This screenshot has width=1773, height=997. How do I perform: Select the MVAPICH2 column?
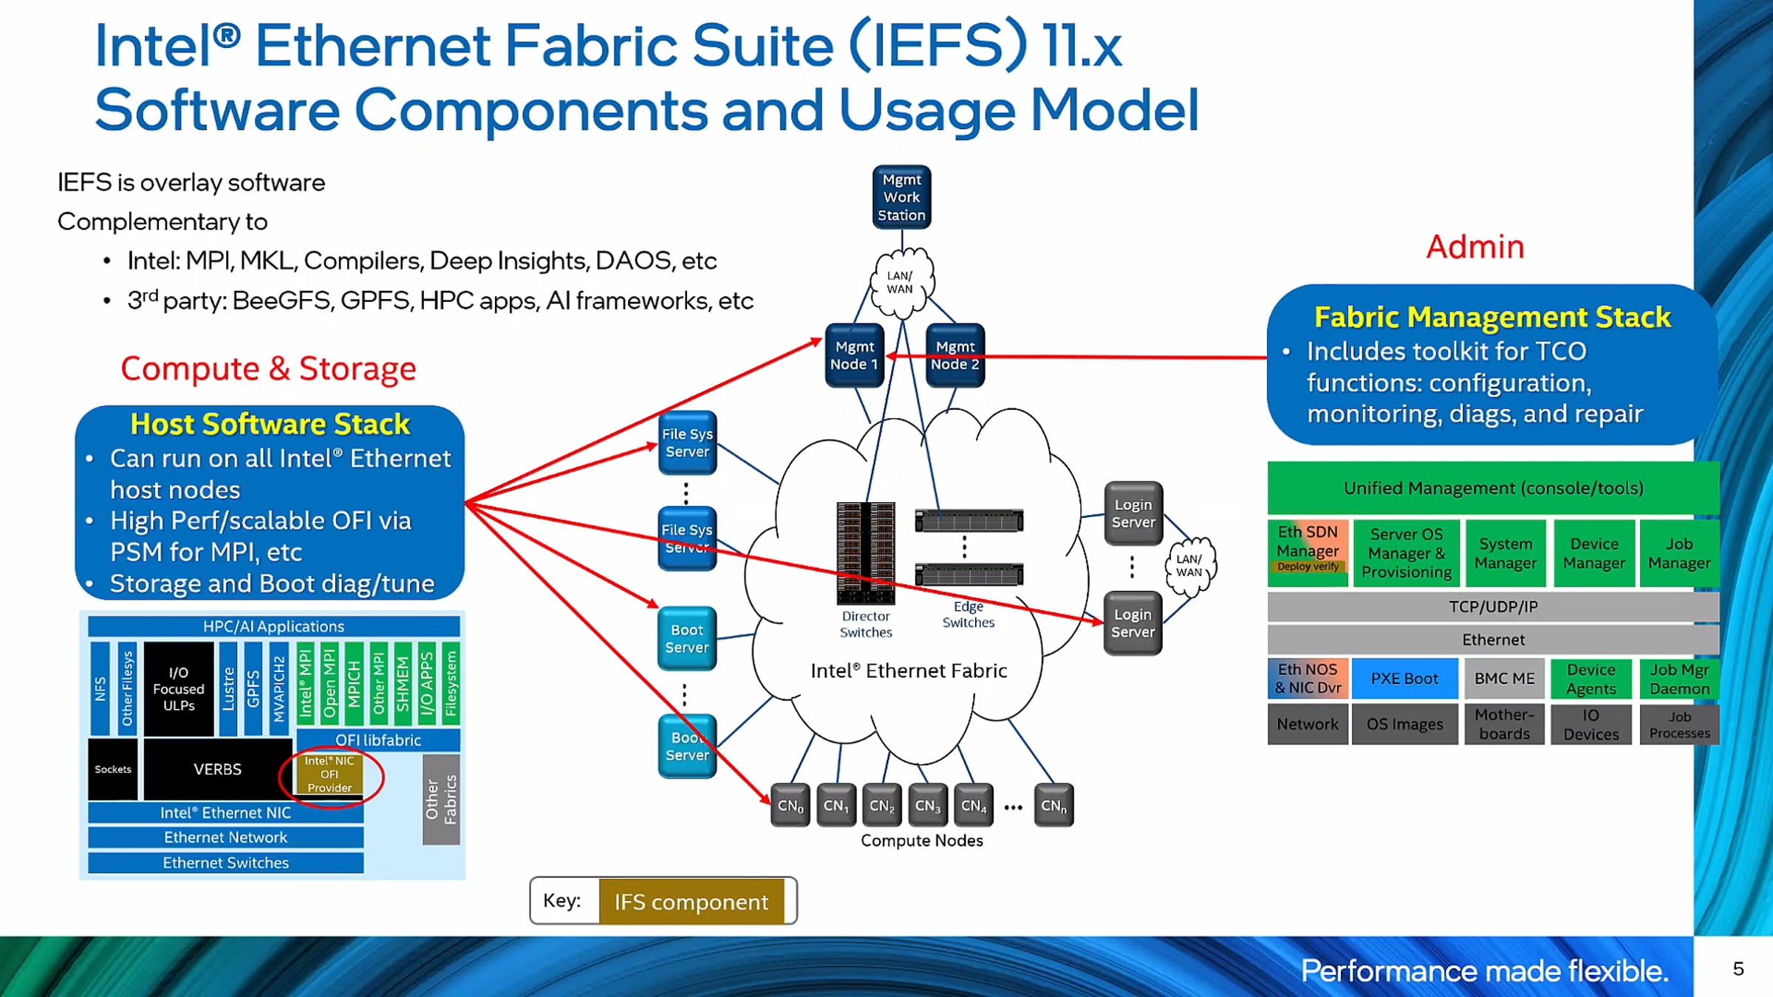[x=279, y=688]
